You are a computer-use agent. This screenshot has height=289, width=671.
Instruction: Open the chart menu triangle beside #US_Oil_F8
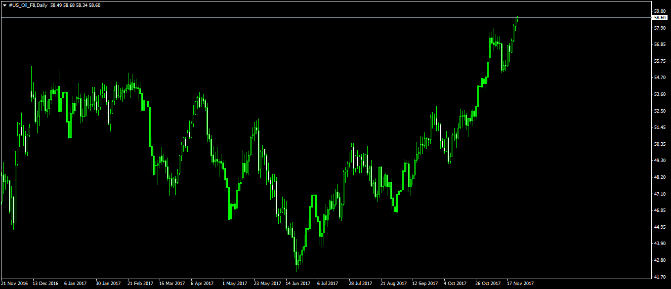coord(4,5)
